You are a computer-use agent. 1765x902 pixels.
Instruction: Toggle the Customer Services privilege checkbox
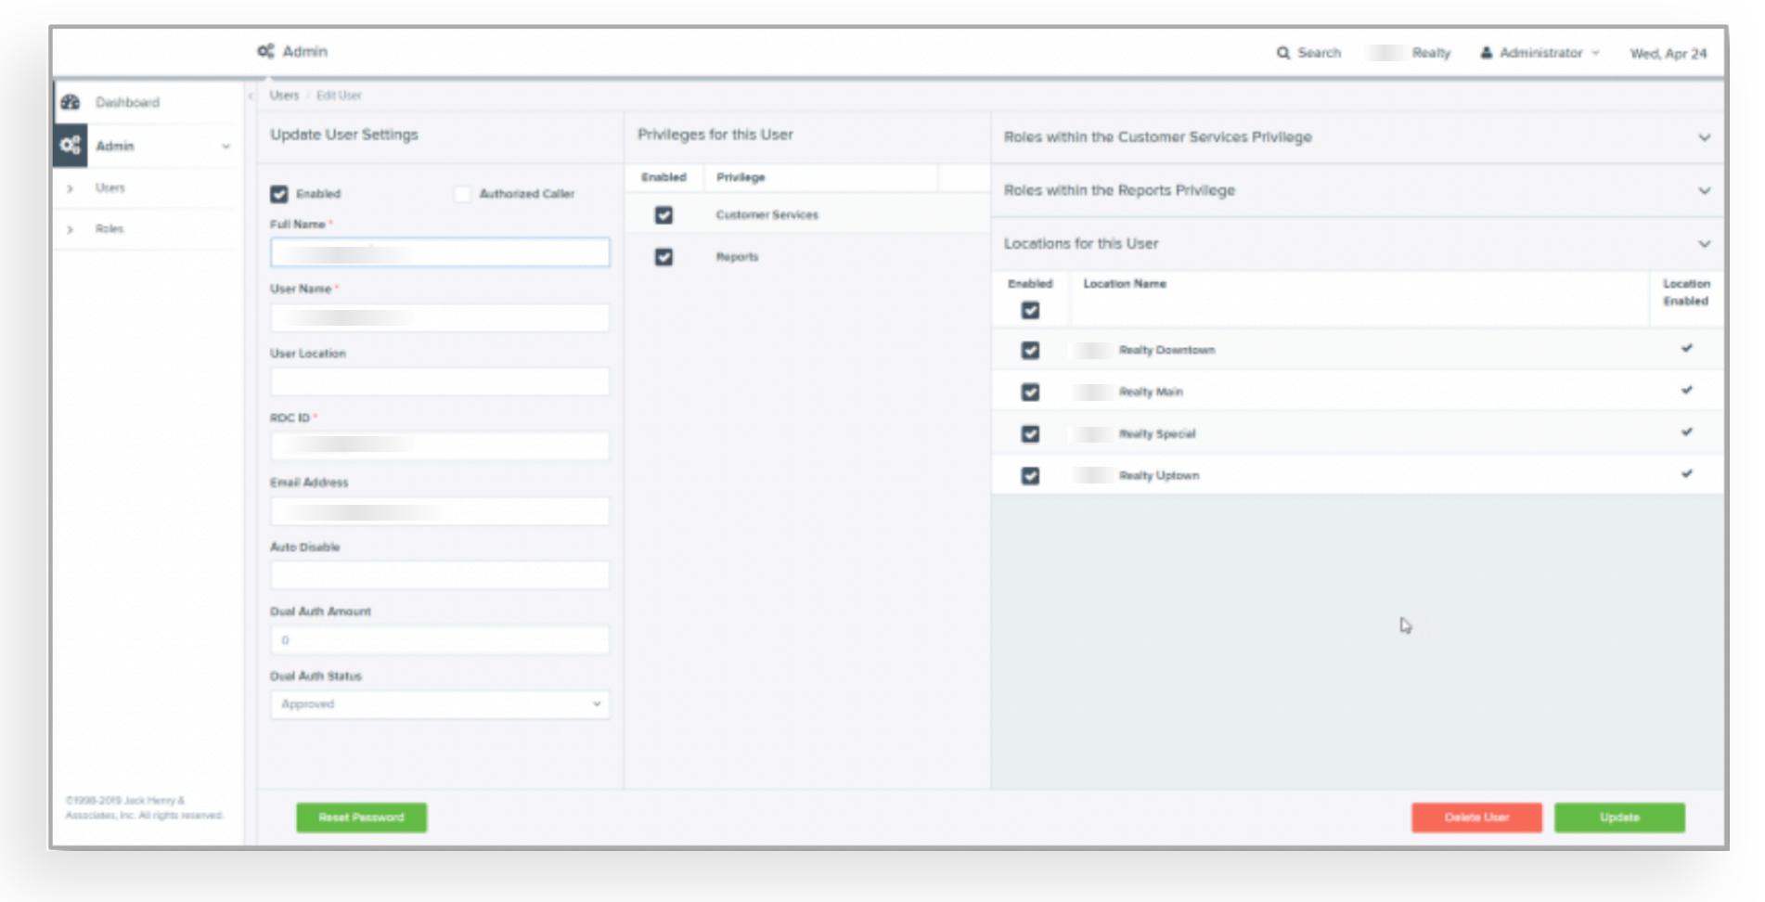663,215
